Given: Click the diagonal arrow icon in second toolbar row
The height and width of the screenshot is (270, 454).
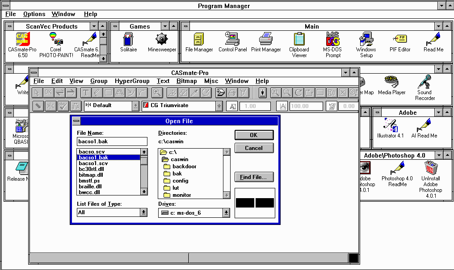Looking at the screenshot, I should tap(38, 106).
